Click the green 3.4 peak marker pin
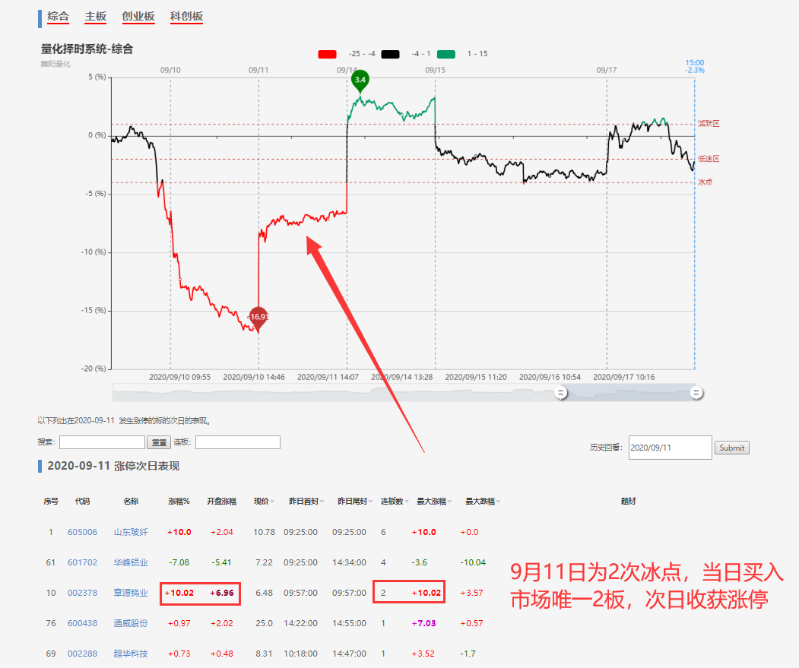This screenshot has height=668, width=799. tap(360, 80)
